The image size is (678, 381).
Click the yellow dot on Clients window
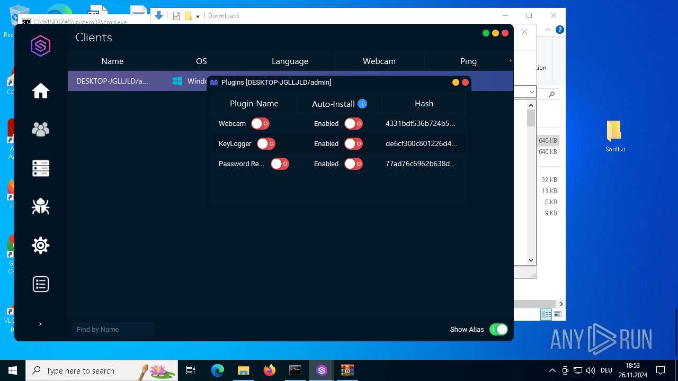(495, 33)
